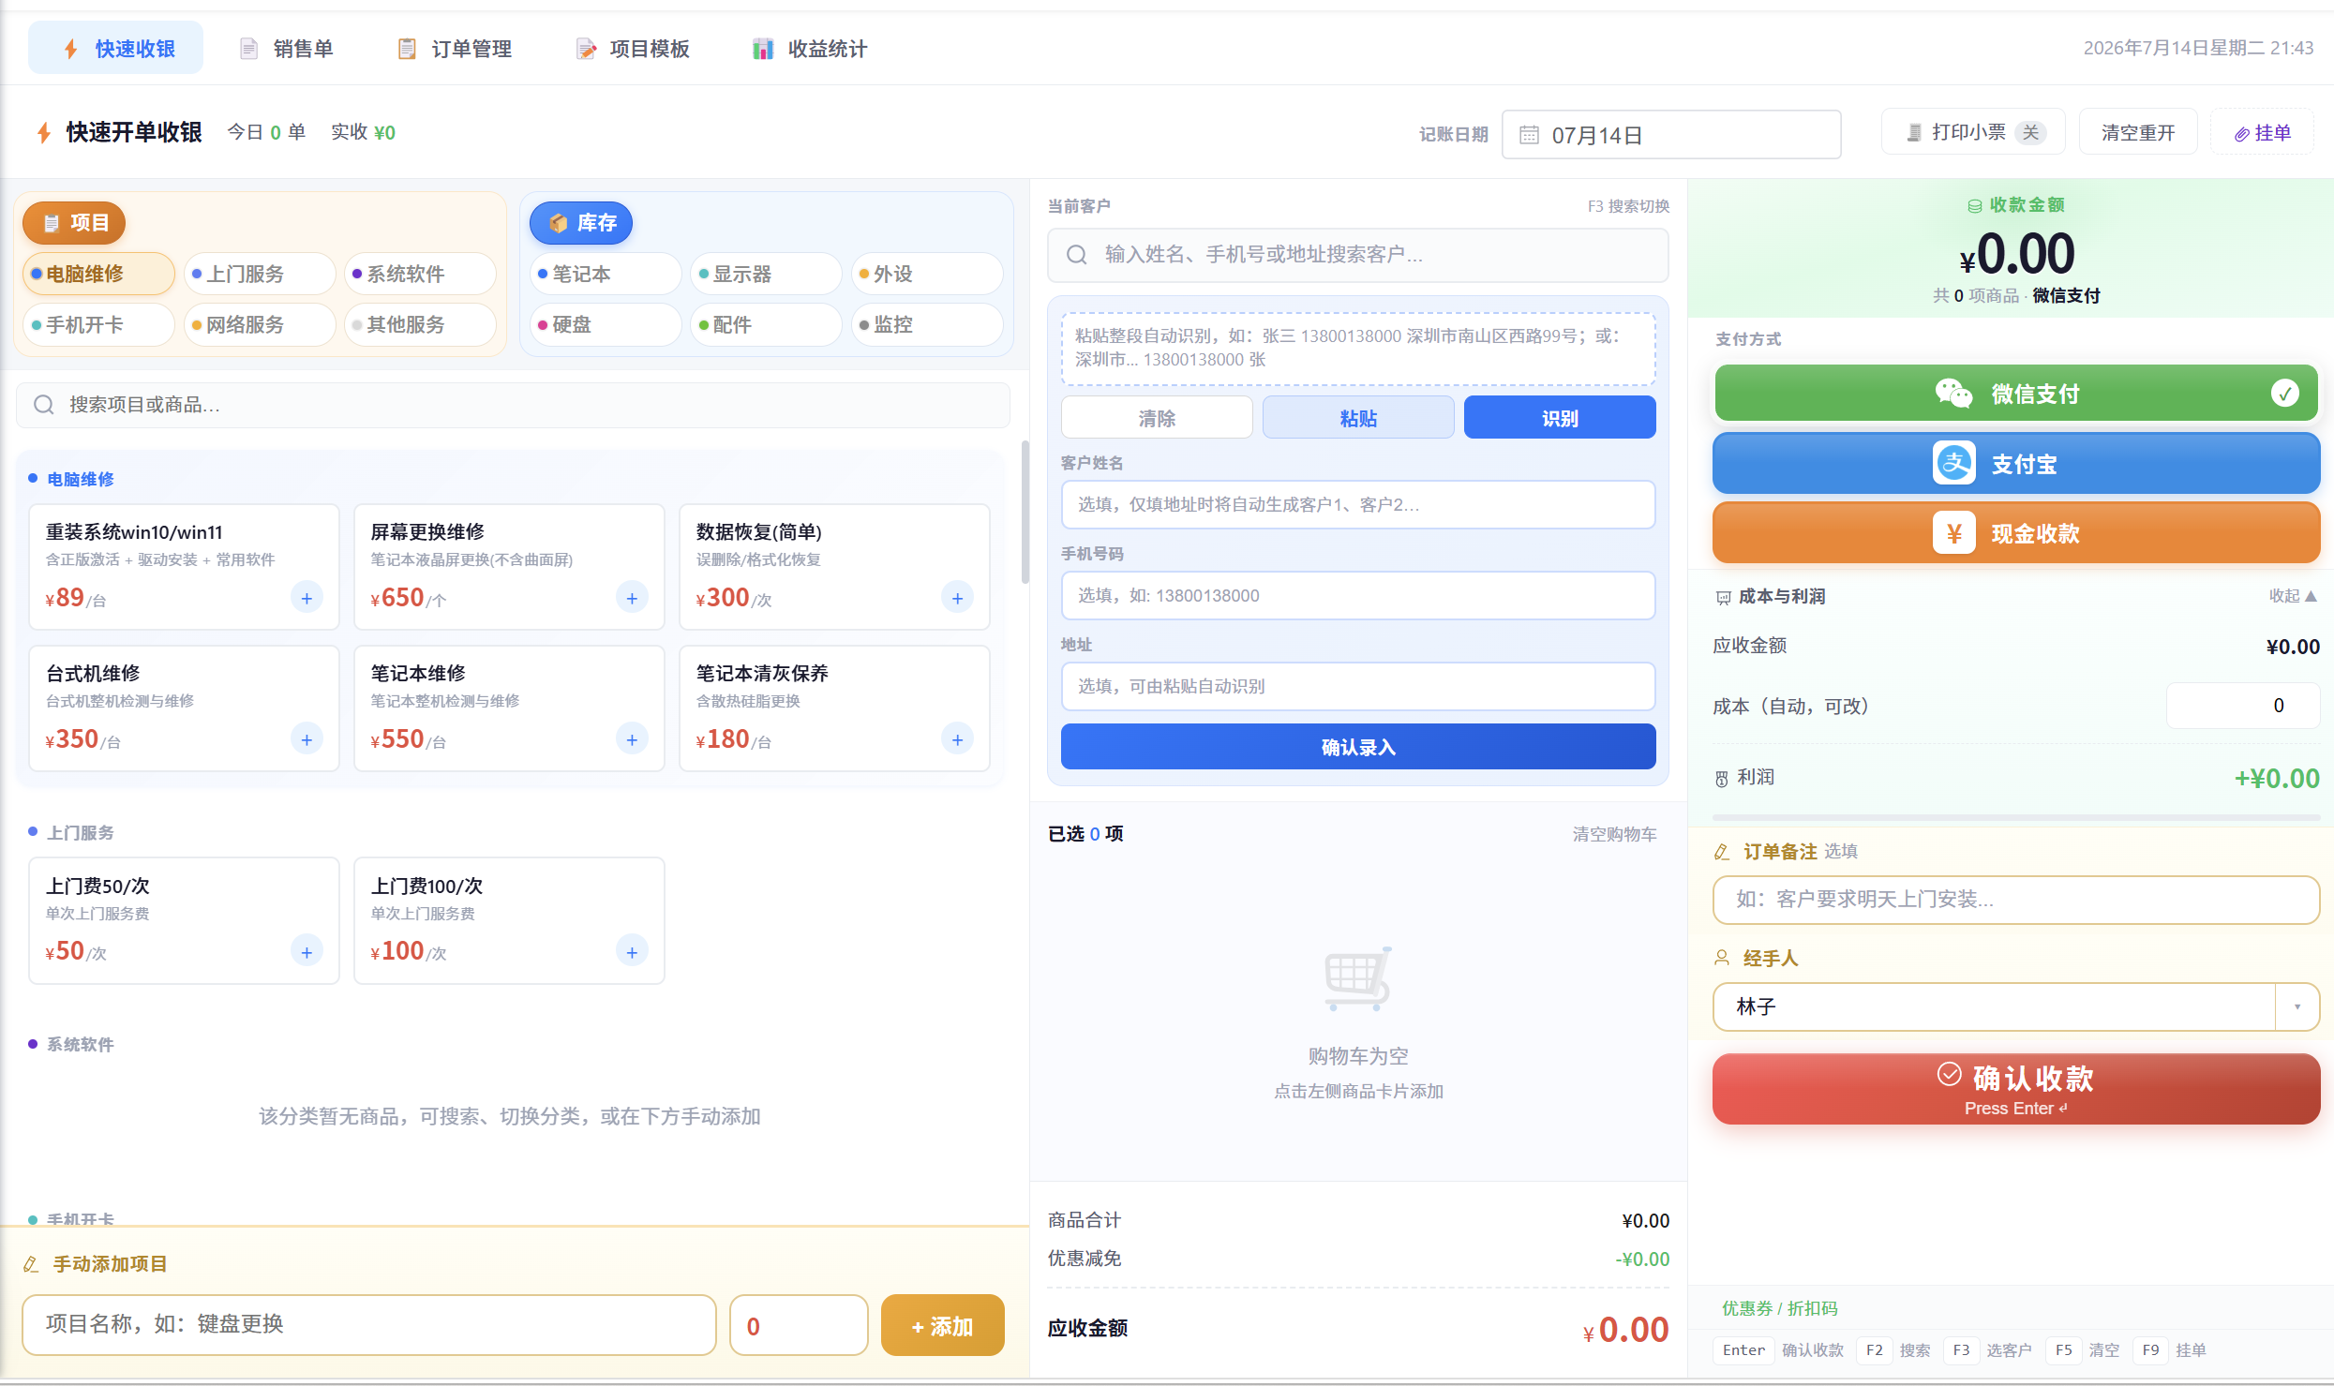
Task: Expand the 优惠券 / 折扣码 section
Action: [x=1779, y=1308]
